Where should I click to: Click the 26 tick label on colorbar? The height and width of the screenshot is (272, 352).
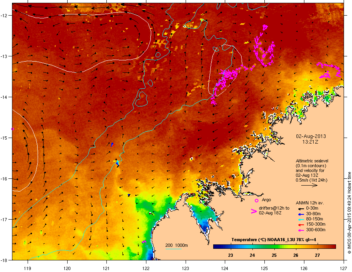[x=296, y=255]
